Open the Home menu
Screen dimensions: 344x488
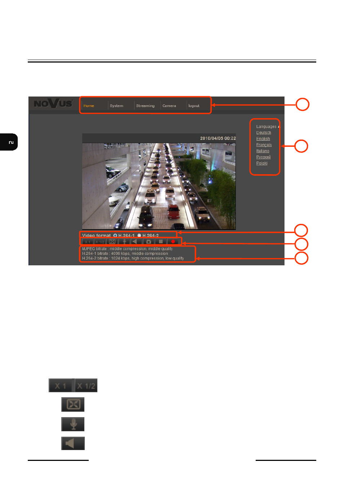(x=89, y=106)
